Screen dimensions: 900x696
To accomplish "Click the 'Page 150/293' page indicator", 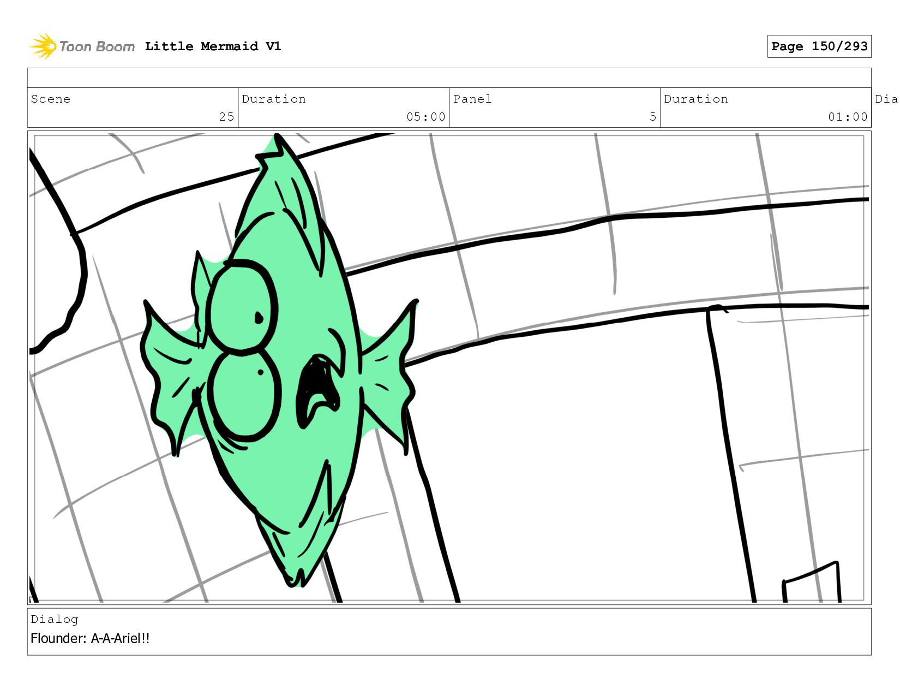I will [819, 46].
